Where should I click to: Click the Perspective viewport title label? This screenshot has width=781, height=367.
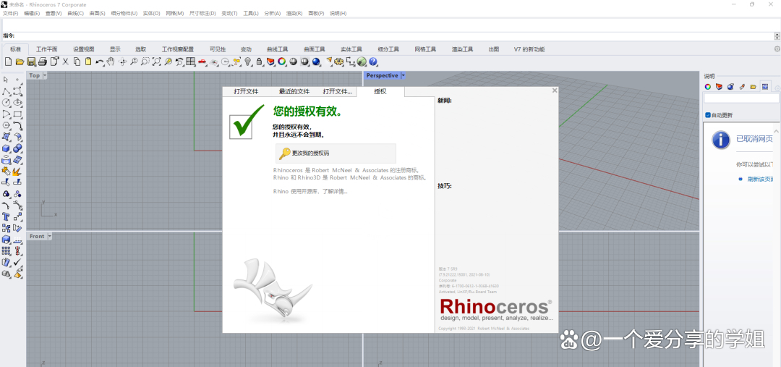pyautogui.click(x=382, y=75)
